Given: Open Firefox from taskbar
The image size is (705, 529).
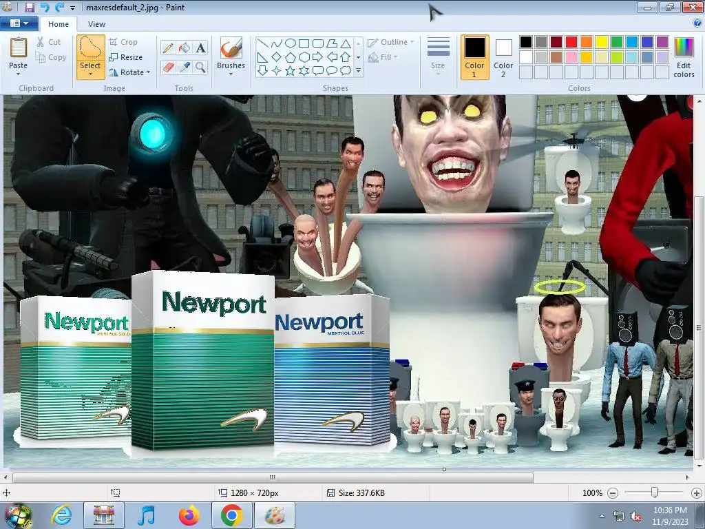Looking at the screenshot, I should point(189,515).
